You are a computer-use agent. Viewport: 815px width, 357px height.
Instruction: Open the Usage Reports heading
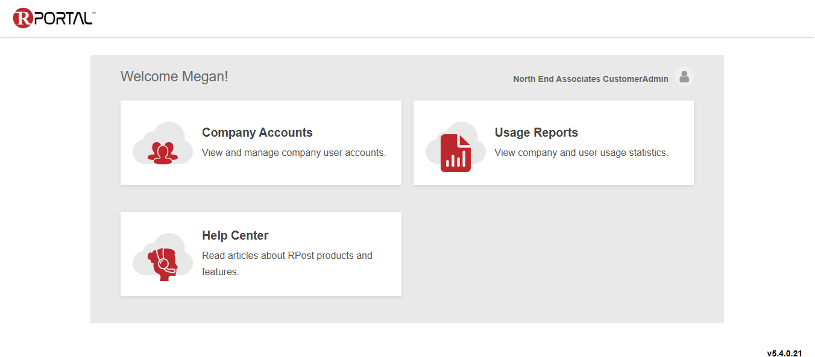(536, 132)
